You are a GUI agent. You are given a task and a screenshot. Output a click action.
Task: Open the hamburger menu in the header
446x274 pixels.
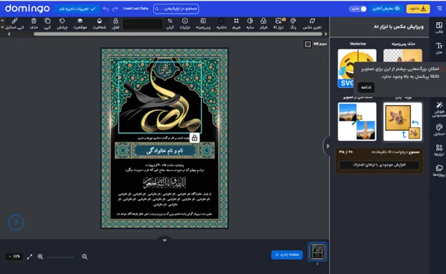[x=440, y=9]
